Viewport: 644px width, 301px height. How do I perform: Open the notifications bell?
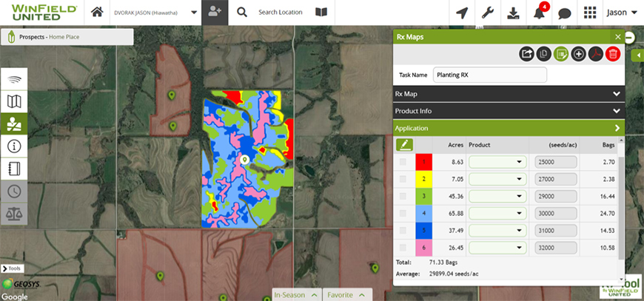pyautogui.click(x=539, y=13)
